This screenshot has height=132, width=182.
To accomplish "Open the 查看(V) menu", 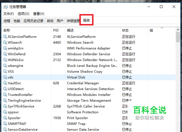I will pyautogui.click(x=39, y=14).
